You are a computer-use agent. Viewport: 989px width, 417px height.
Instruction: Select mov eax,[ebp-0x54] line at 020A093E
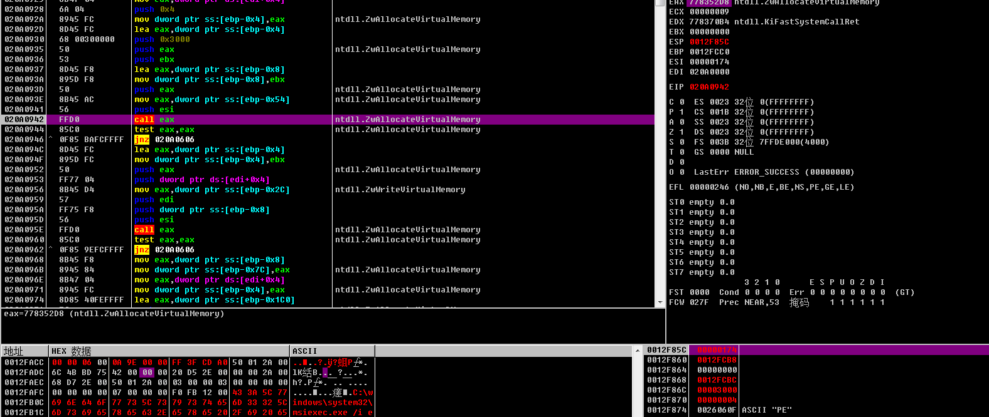pos(328,100)
